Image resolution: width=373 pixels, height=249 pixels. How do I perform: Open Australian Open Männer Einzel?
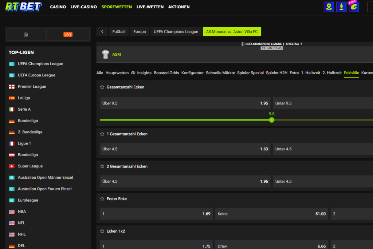coord(46,177)
